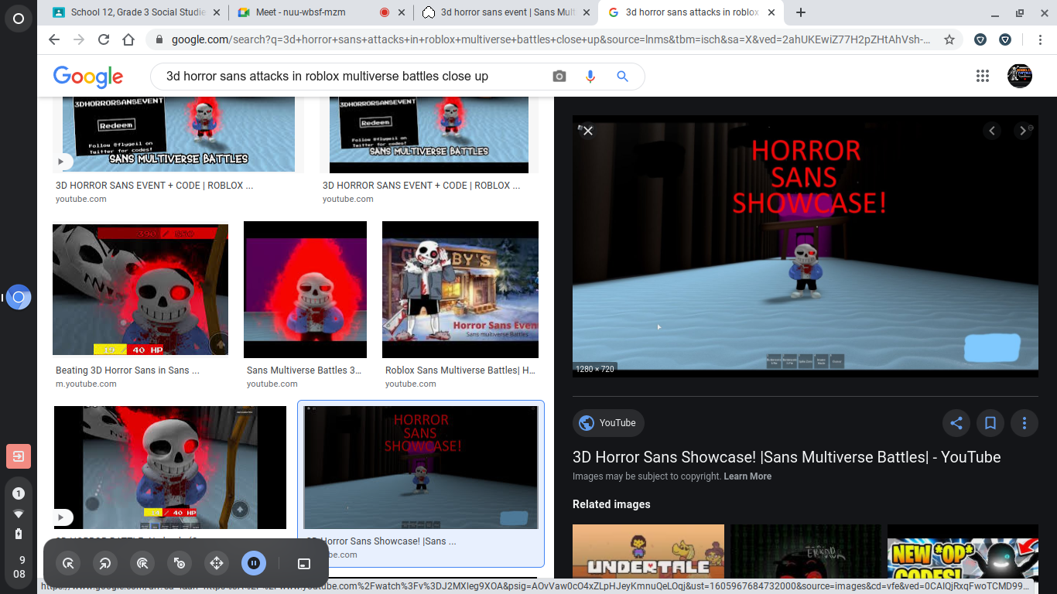Close the Meet nuu-wbsf-mzm tab
Image resolution: width=1057 pixels, height=594 pixels.
[402, 12]
